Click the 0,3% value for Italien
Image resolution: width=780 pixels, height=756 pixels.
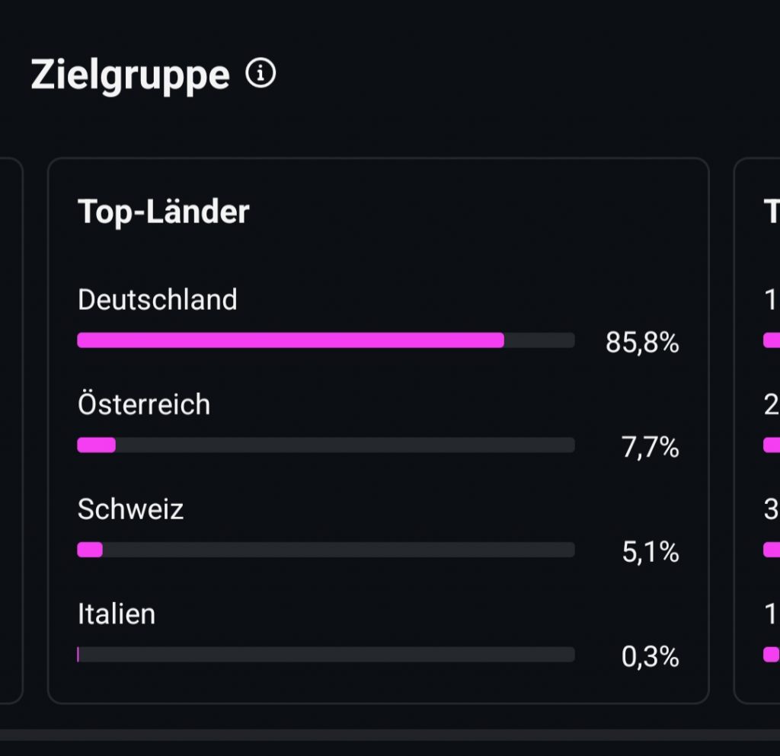650,656
